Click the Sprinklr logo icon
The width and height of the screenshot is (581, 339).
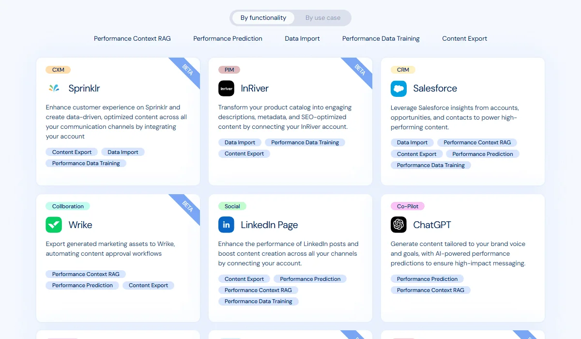tap(53, 88)
